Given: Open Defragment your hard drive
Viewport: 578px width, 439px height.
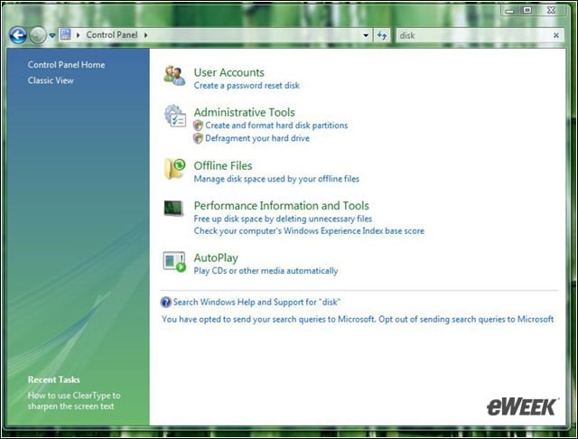Looking at the screenshot, I should pos(257,138).
